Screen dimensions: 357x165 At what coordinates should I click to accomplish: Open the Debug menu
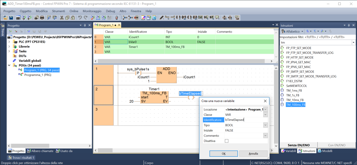[x=110, y=11]
